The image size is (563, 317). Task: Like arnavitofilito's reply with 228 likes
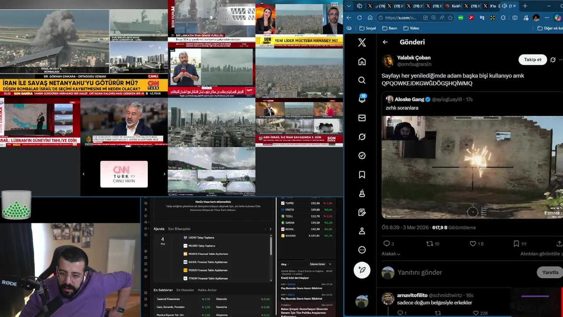tap(475, 313)
